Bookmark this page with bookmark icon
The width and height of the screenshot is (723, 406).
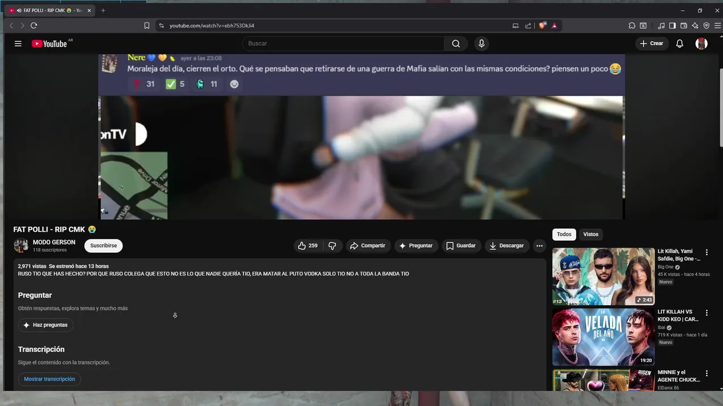(147, 25)
